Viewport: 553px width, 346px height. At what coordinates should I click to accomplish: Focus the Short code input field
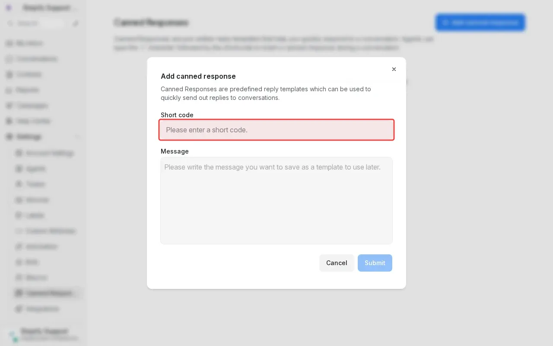(276, 130)
